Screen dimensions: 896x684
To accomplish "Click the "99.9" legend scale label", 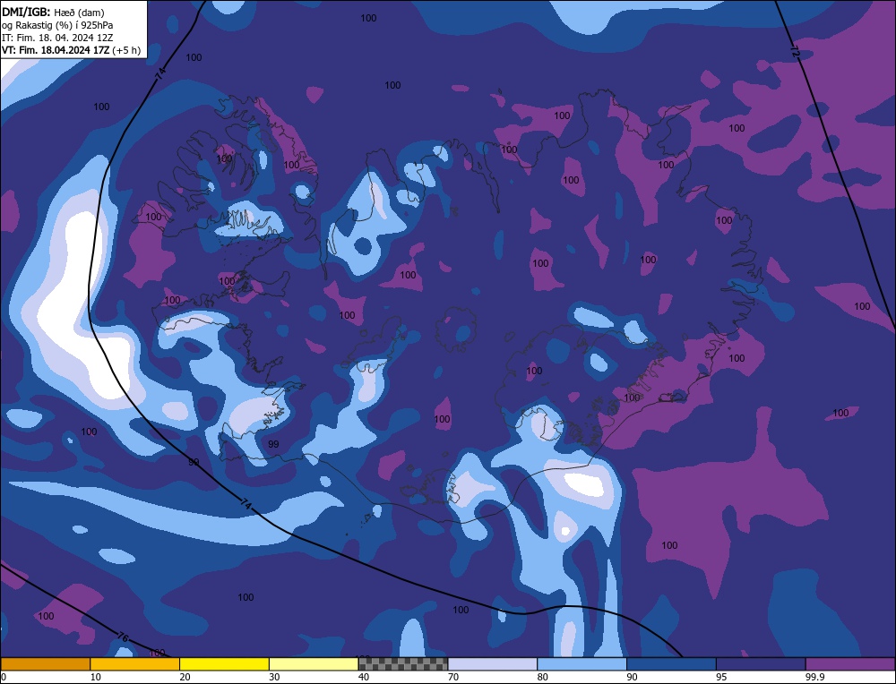I will [814, 677].
